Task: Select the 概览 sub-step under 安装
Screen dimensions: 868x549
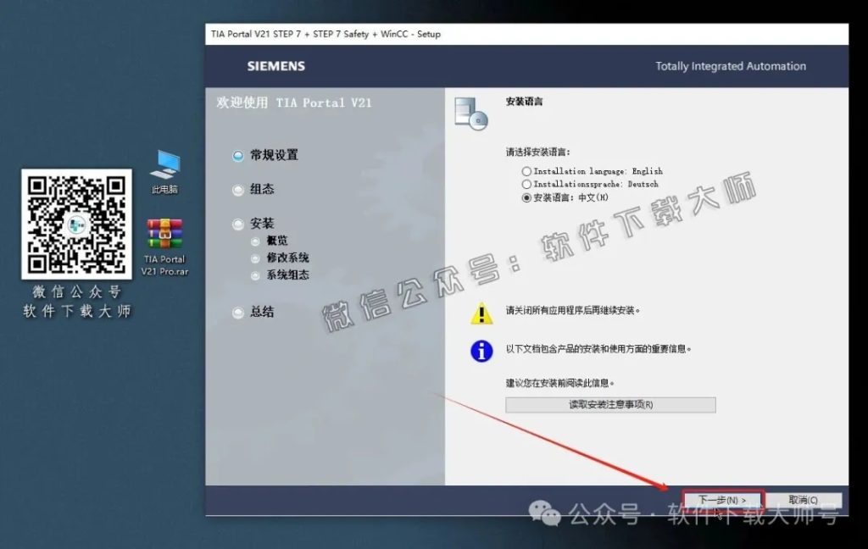Action: pyautogui.click(x=256, y=241)
